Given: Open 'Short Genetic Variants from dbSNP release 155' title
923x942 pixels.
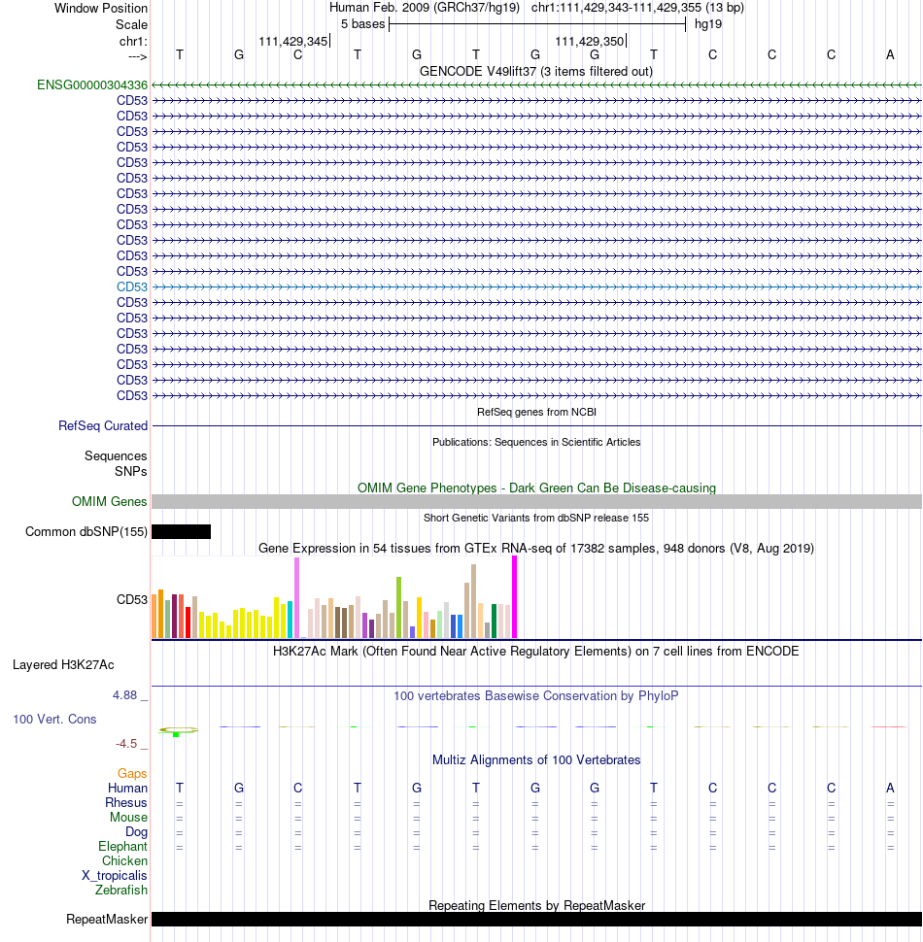Looking at the screenshot, I should coord(536,518).
